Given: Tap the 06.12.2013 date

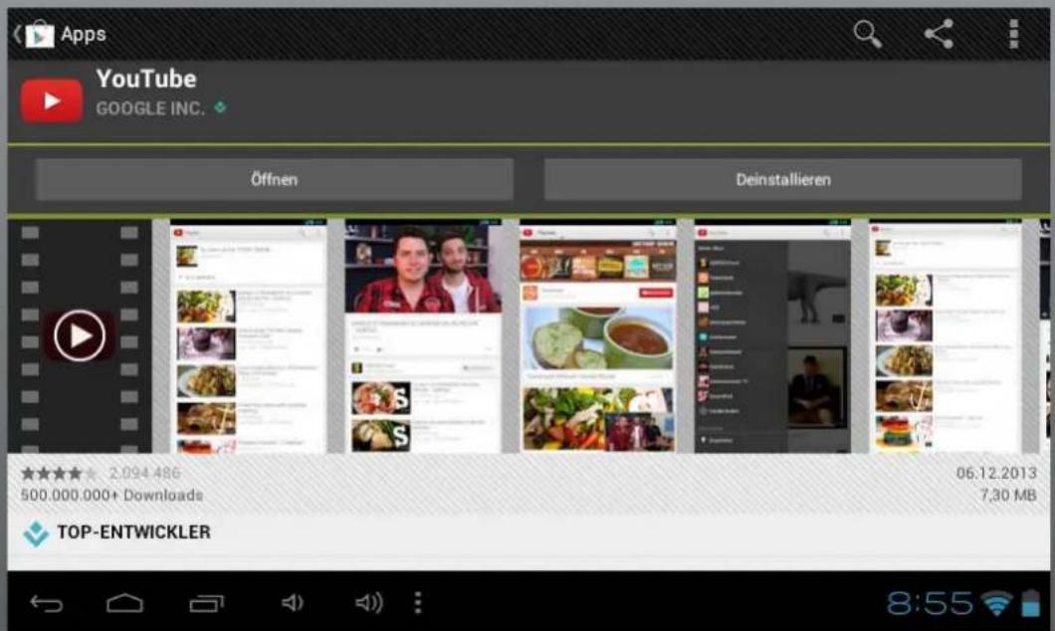Looking at the screenshot, I should click(996, 474).
